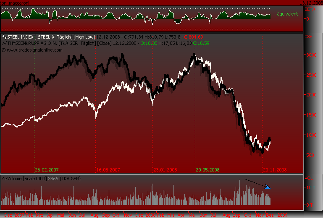
Task: Click the candlestick icon beside STEEL INDEX legend
Action: pyautogui.click(x=4, y=37)
